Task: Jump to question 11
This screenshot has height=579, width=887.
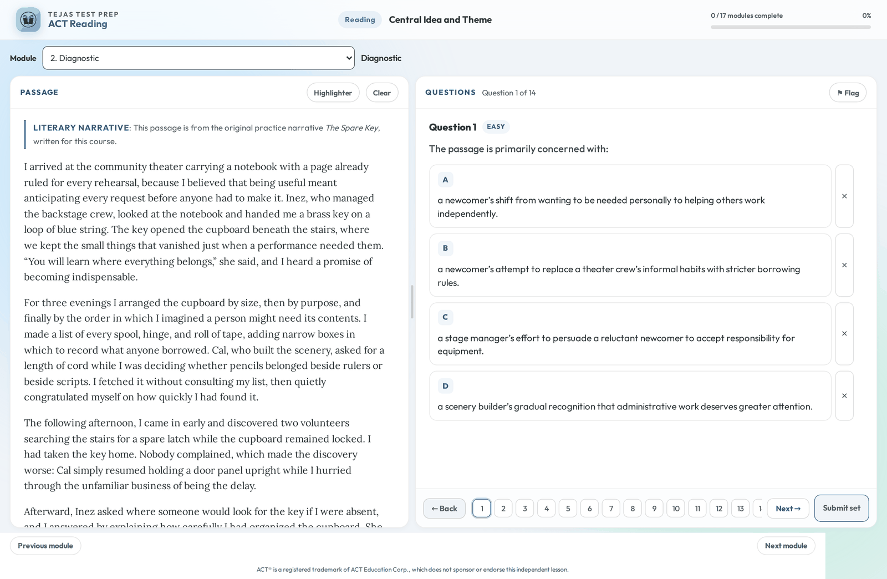Action: coord(697,509)
